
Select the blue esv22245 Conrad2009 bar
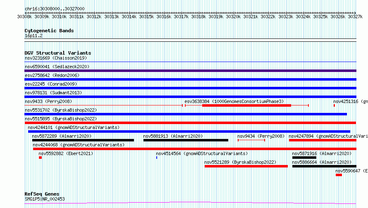coord(190,88)
